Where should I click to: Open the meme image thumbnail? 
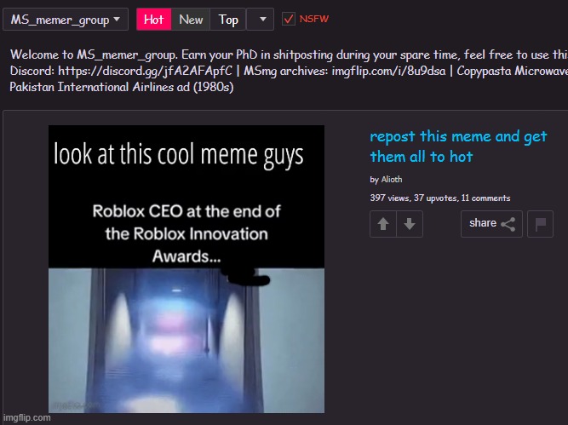[186, 269]
